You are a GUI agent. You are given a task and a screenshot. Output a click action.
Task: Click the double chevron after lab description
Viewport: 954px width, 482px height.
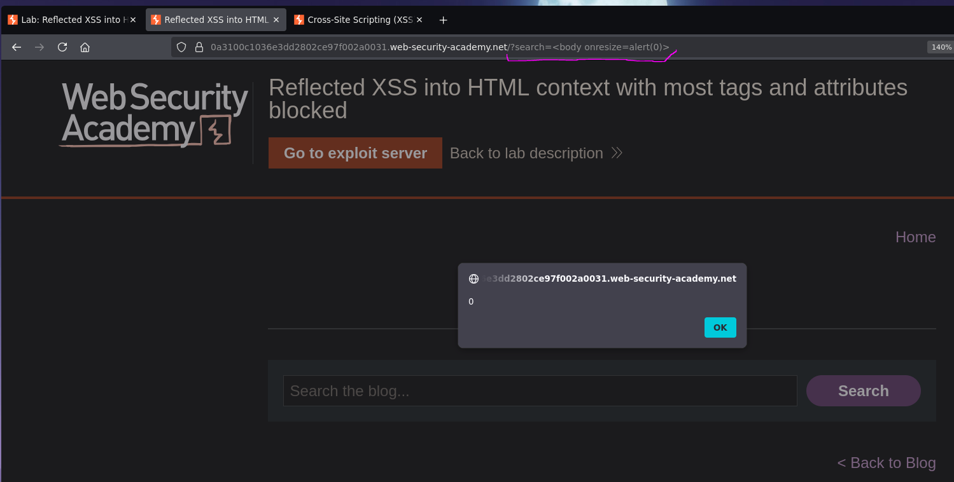coord(617,153)
